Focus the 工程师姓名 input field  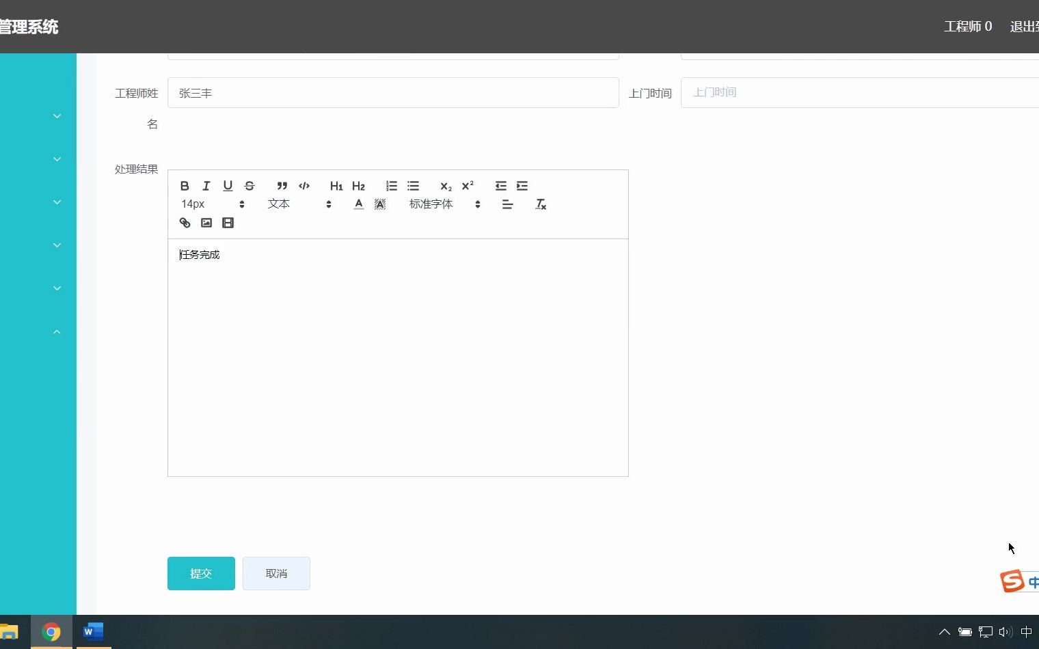393,93
